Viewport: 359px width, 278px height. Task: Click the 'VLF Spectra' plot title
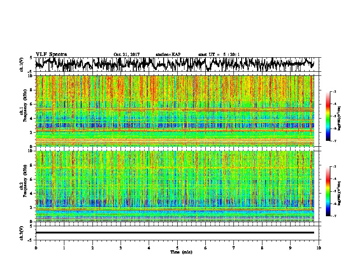click(51, 55)
